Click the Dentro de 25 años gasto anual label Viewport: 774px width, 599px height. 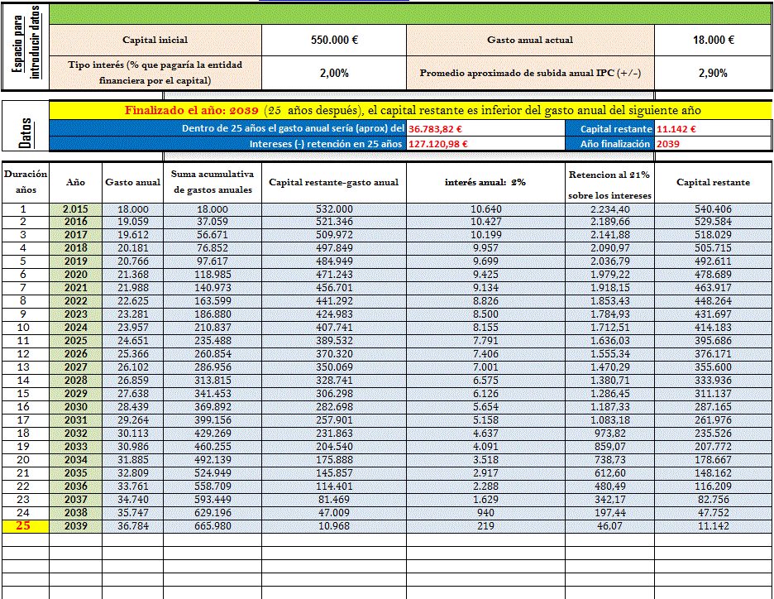(228, 129)
